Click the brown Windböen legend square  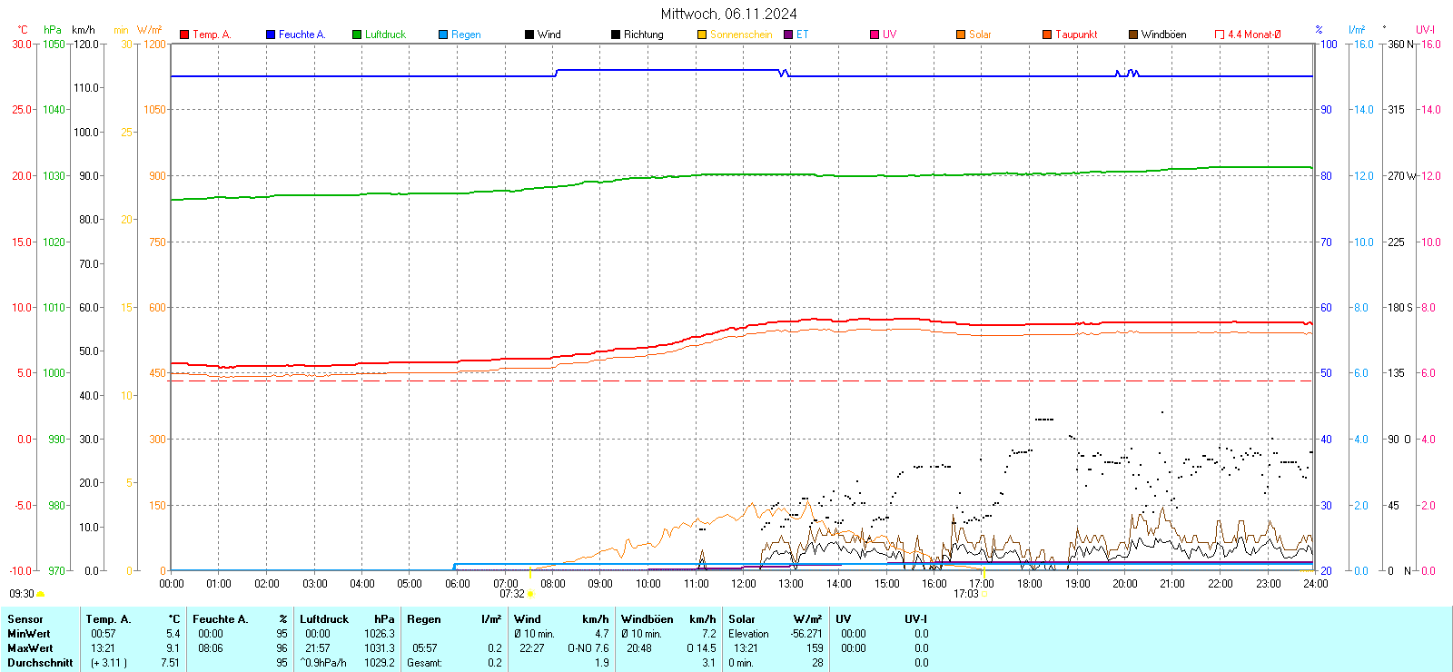pyautogui.click(x=1133, y=35)
